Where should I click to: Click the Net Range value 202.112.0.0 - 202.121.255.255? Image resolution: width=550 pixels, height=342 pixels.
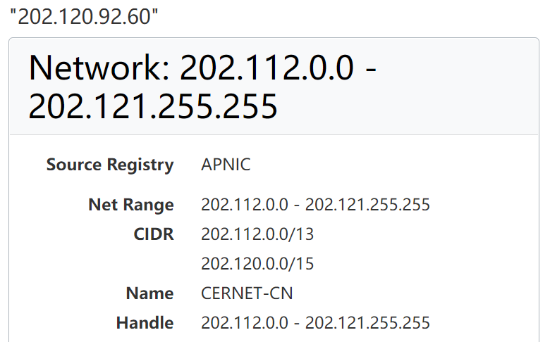pos(315,205)
